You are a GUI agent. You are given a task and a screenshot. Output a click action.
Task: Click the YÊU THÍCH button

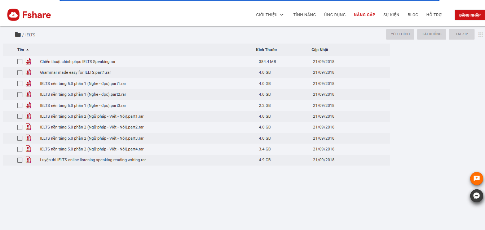click(400, 34)
